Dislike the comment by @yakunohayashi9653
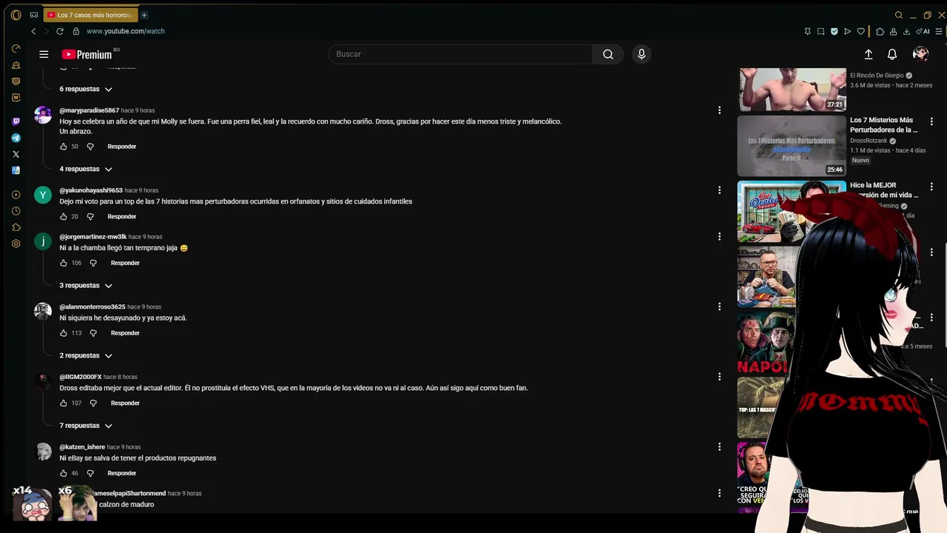This screenshot has width=947, height=533. coord(90,217)
